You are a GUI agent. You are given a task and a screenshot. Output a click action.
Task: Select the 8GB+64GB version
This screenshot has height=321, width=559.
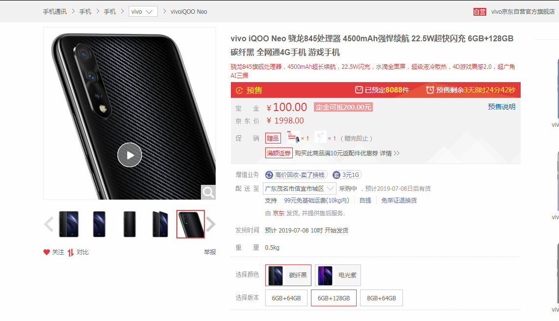[x=382, y=298]
